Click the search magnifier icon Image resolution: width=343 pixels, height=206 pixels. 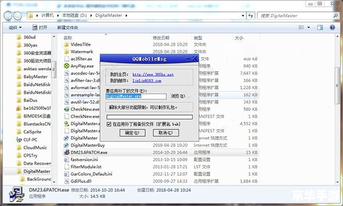coord(335,15)
